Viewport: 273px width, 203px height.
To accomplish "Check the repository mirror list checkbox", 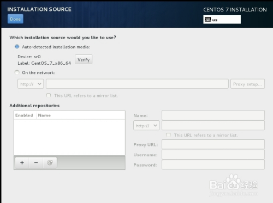I will [169, 135].
